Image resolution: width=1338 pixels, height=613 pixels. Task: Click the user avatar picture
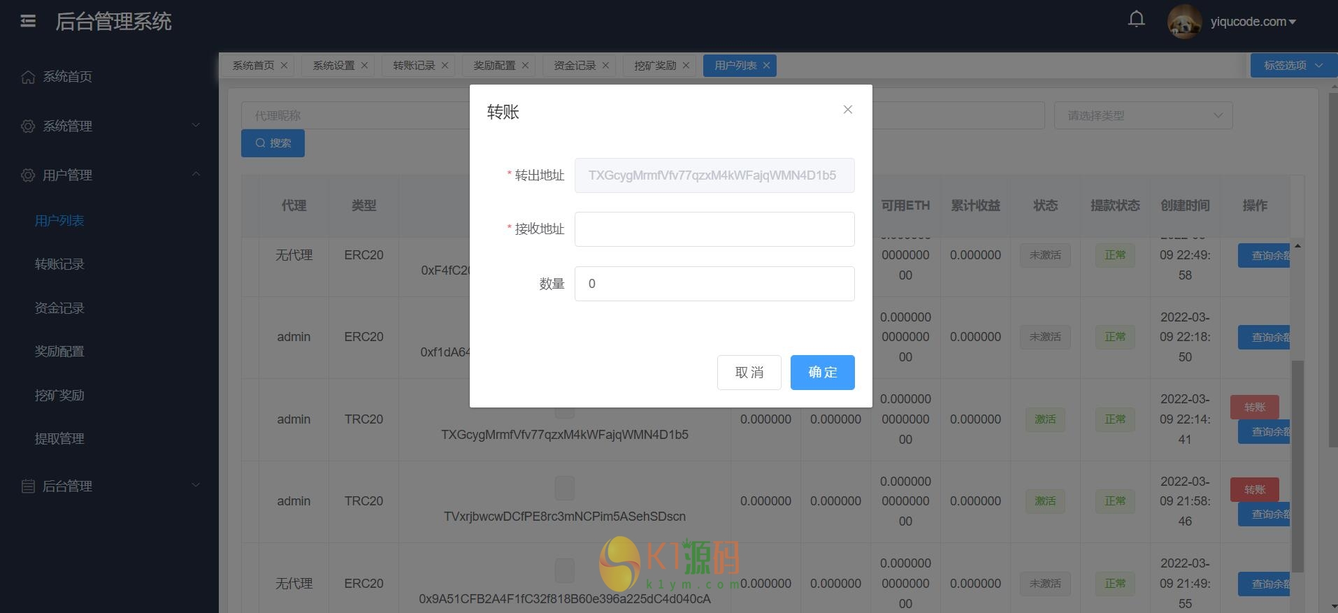[x=1184, y=22]
